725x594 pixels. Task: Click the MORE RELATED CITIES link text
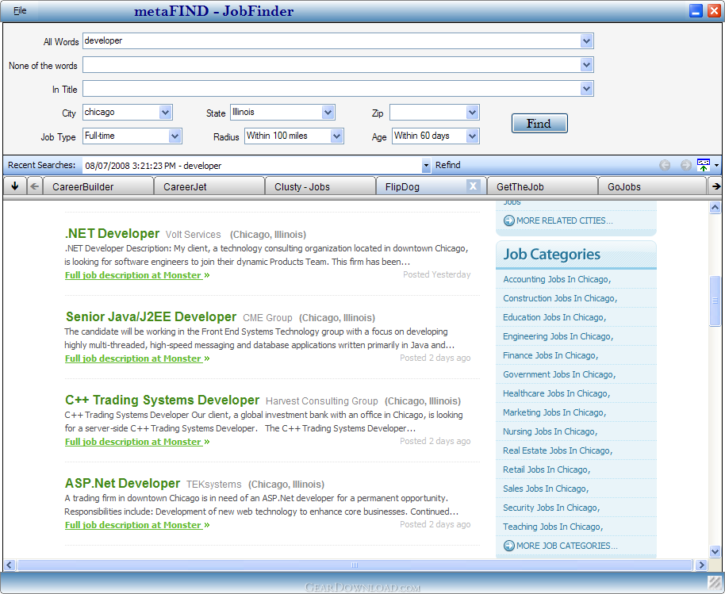coord(565,220)
